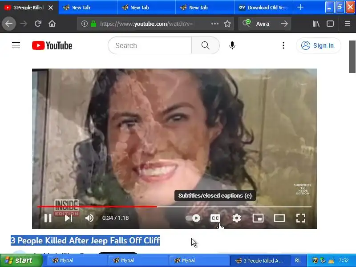Switch to miniplayer mode
This screenshot has width=356, height=267.
(258, 218)
